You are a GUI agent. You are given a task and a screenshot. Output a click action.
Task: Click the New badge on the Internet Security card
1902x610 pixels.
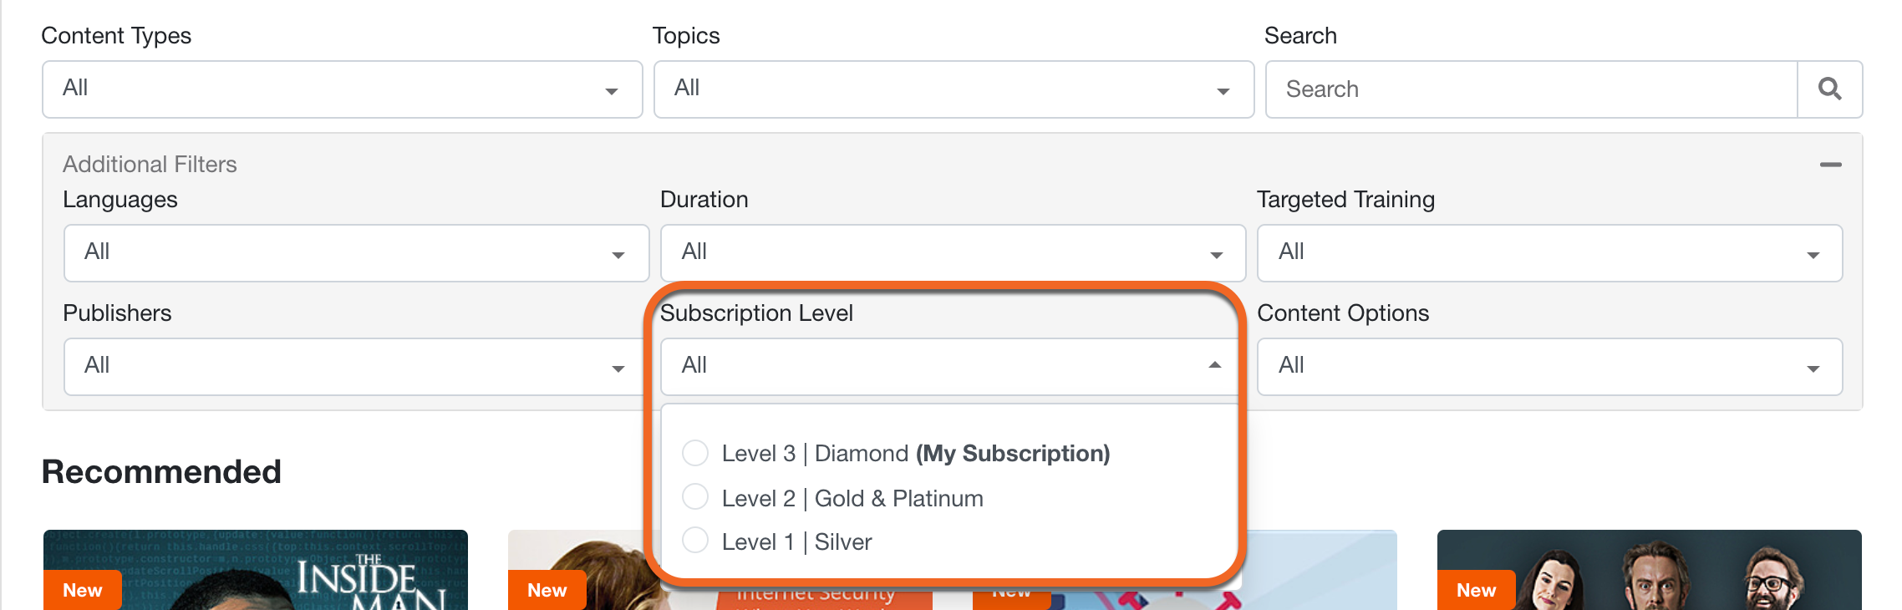coord(547,590)
